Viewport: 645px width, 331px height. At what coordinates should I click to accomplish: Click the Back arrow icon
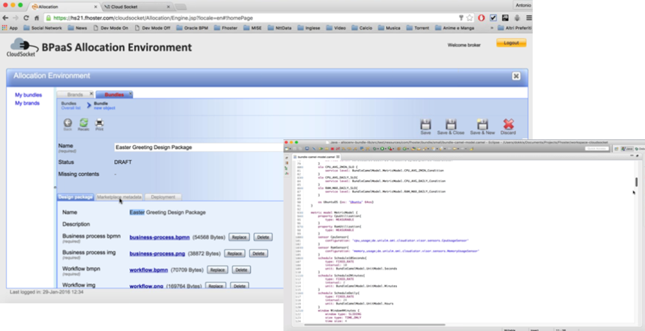click(67, 122)
